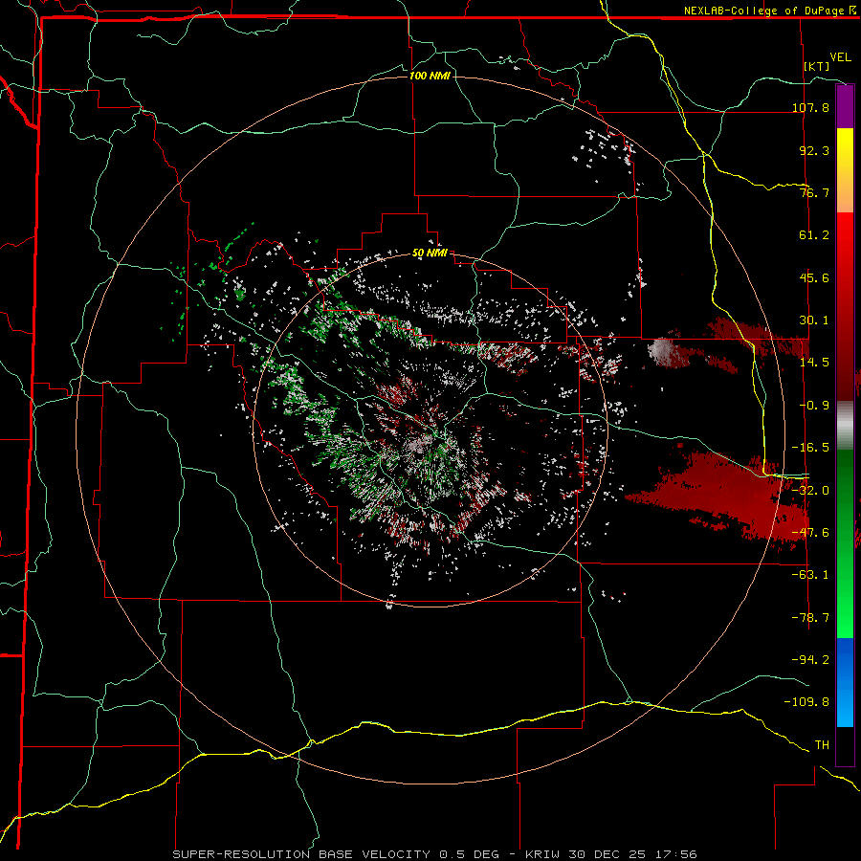Click the TH legend label

(822, 745)
